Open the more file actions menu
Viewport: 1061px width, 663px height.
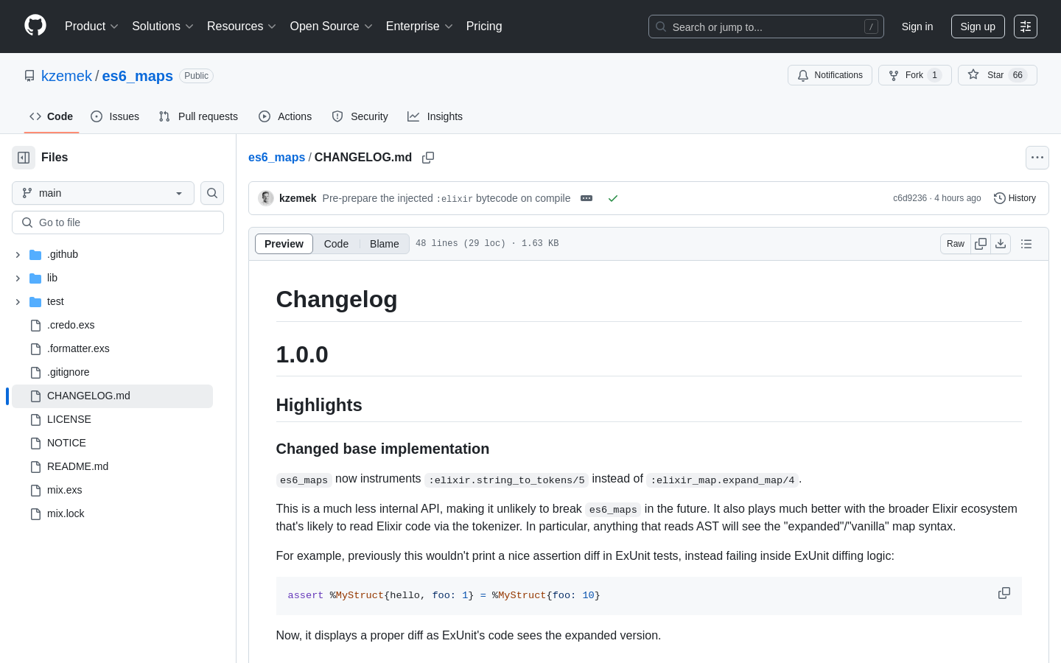pyautogui.click(x=1037, y=158)
